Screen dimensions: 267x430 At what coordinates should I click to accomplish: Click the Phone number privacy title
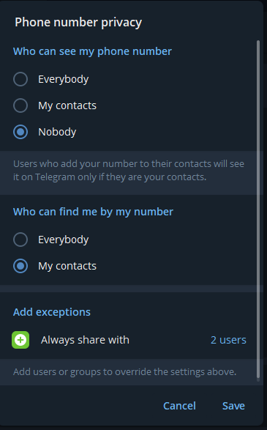78,23
